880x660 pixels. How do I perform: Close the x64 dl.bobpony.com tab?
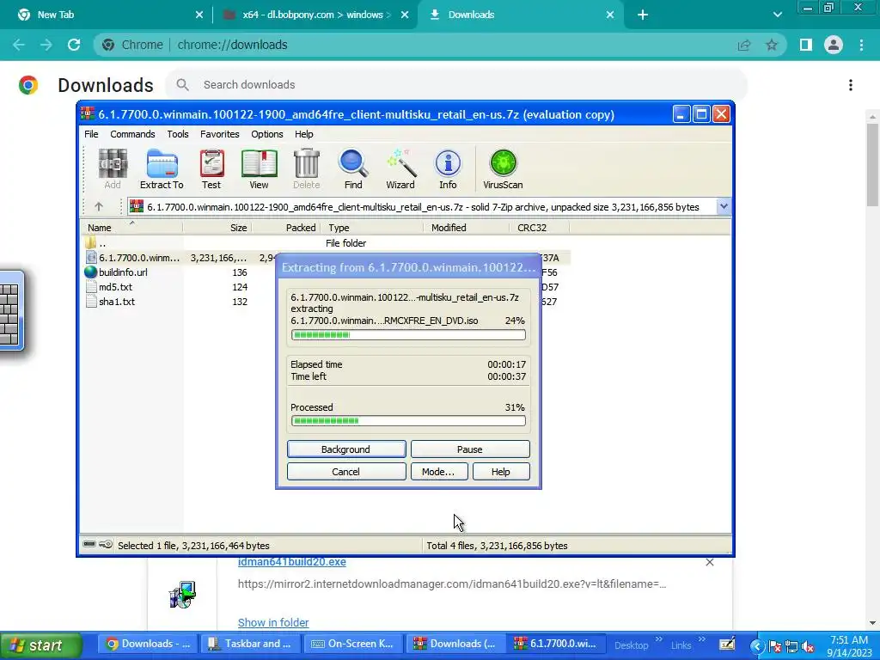coord(405,15)
